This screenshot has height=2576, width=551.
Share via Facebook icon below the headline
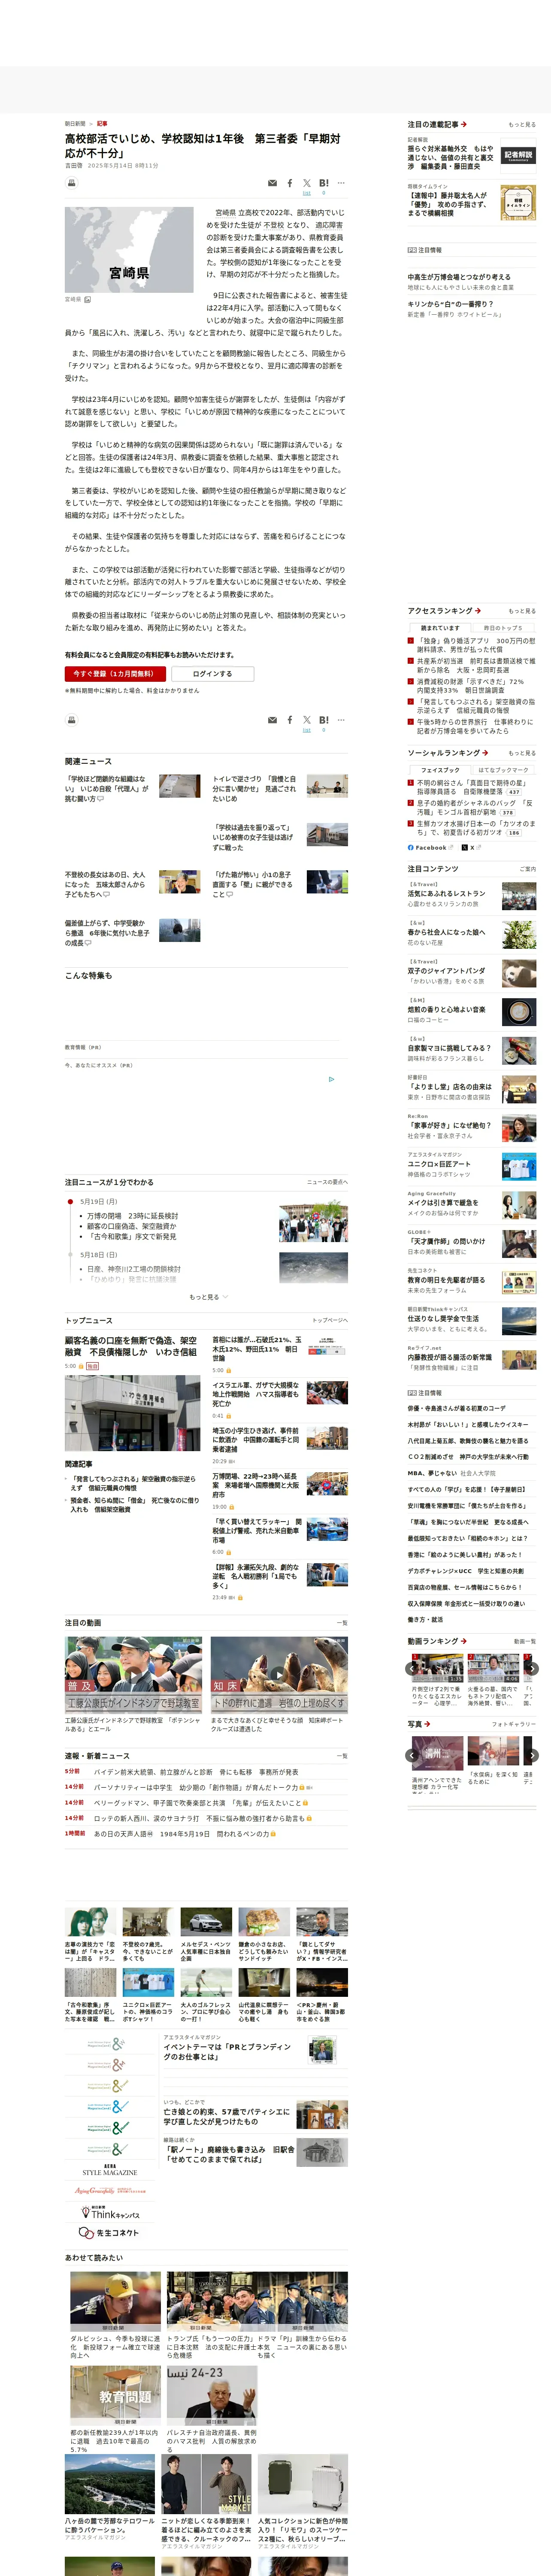coord(290,183)
